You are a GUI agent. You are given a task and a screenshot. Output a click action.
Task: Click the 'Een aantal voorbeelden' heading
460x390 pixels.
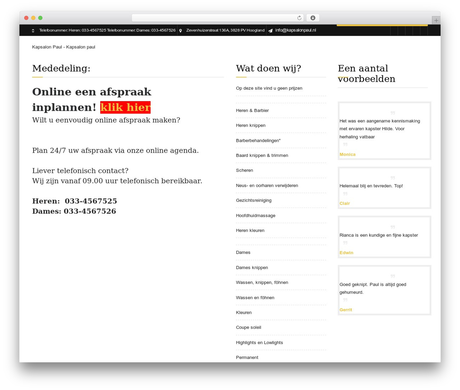(367, 73)
